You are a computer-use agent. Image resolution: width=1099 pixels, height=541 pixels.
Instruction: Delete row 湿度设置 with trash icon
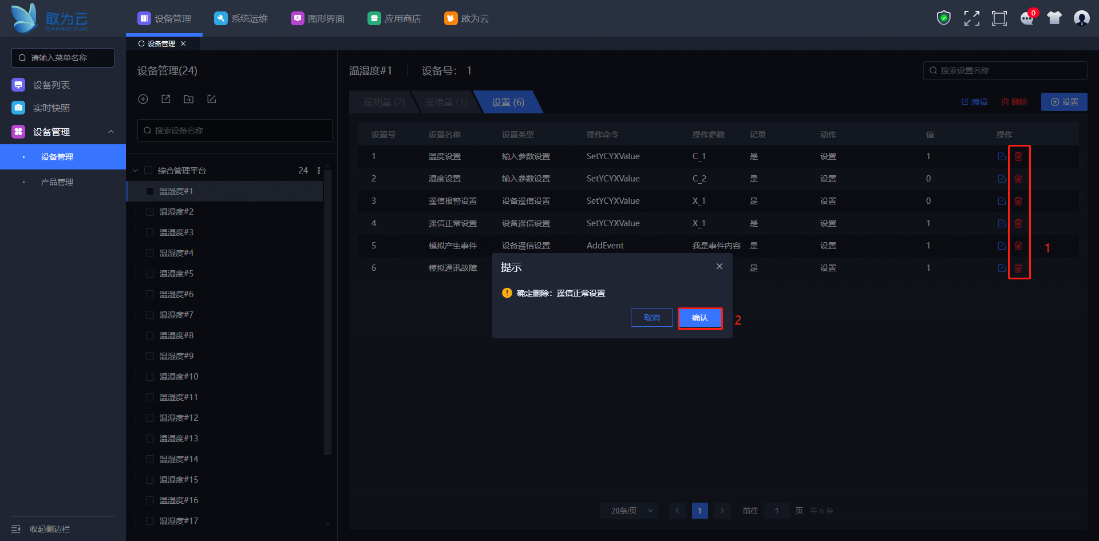tap(1018, 179)
